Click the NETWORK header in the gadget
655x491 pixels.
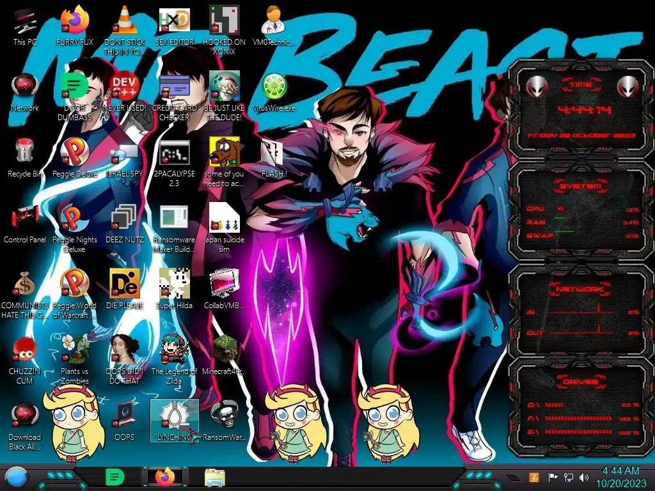[x=580, y=289]
